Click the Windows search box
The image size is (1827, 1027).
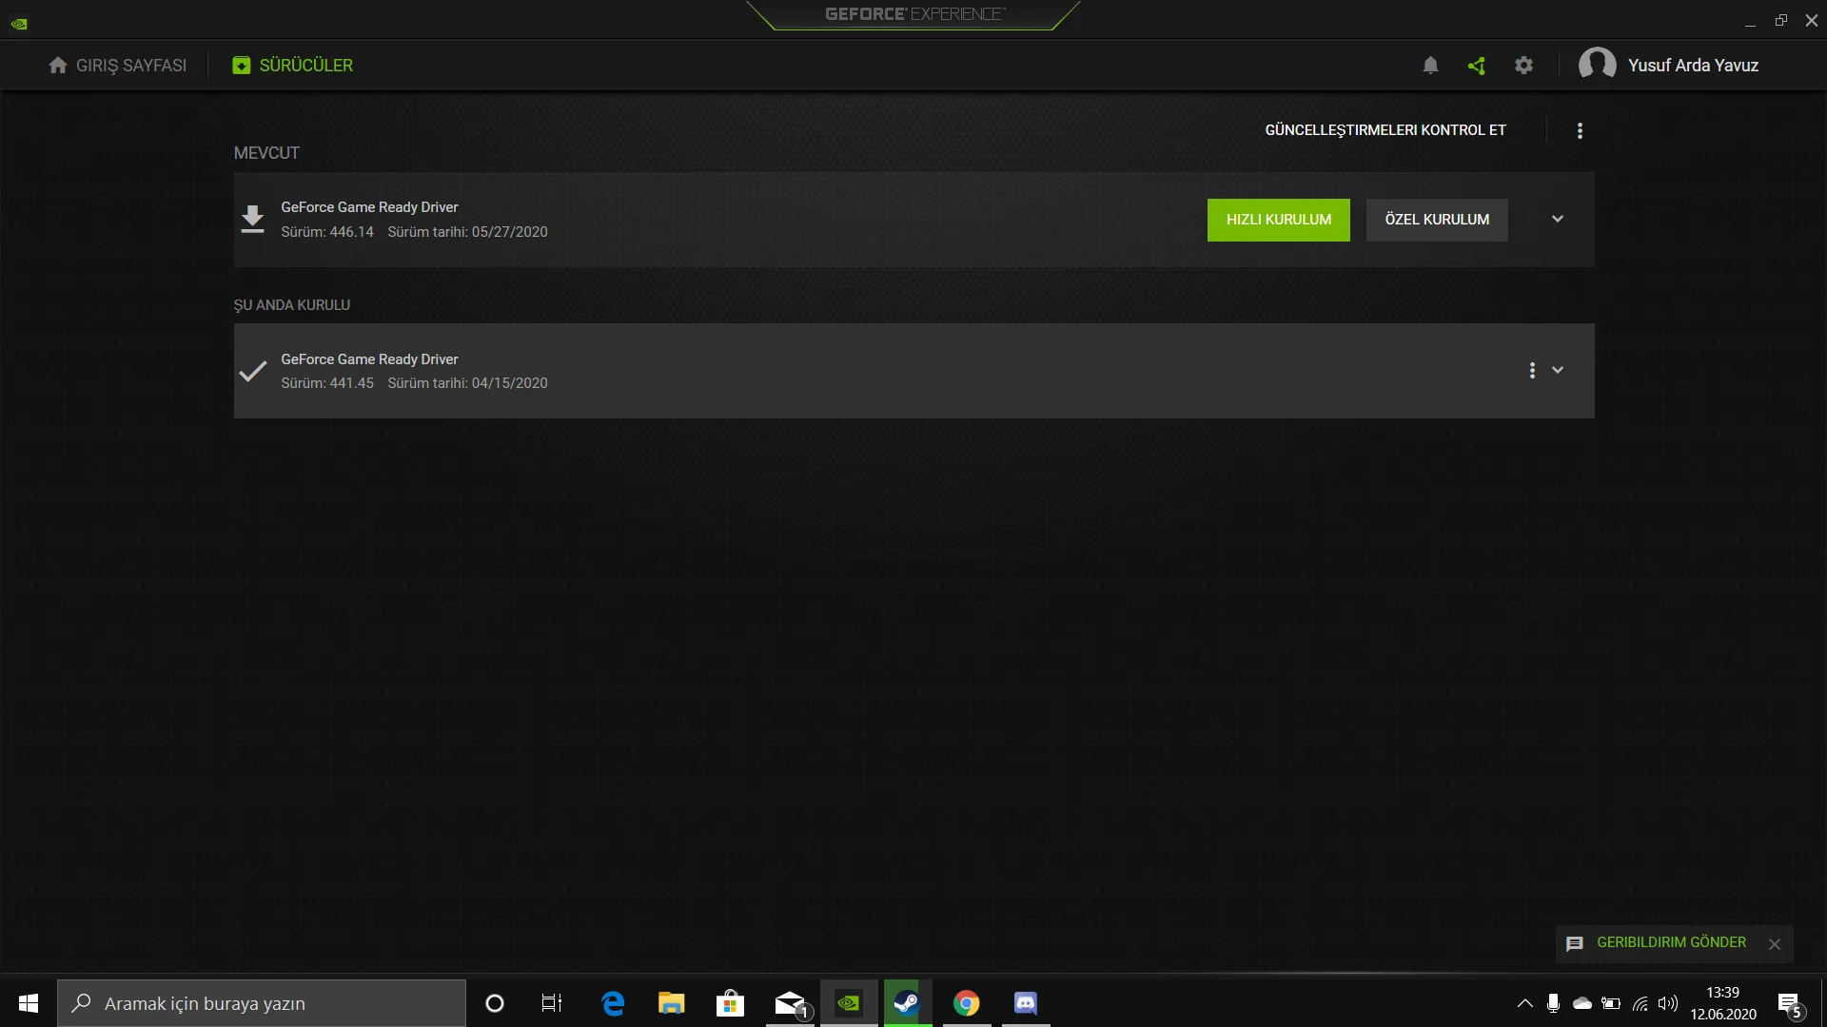pyautogui.click(x=262, y=1003)
